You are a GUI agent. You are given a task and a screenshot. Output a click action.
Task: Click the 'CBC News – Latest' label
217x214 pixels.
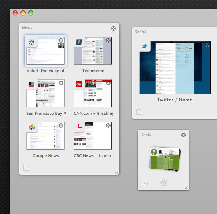tap(92, 156)
